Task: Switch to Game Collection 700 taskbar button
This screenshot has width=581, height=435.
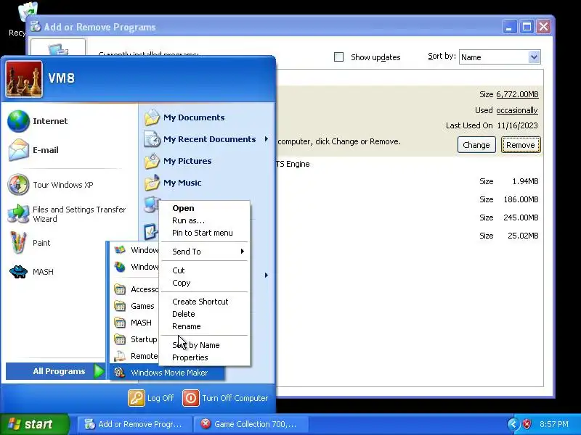Action: coord(251,424)
